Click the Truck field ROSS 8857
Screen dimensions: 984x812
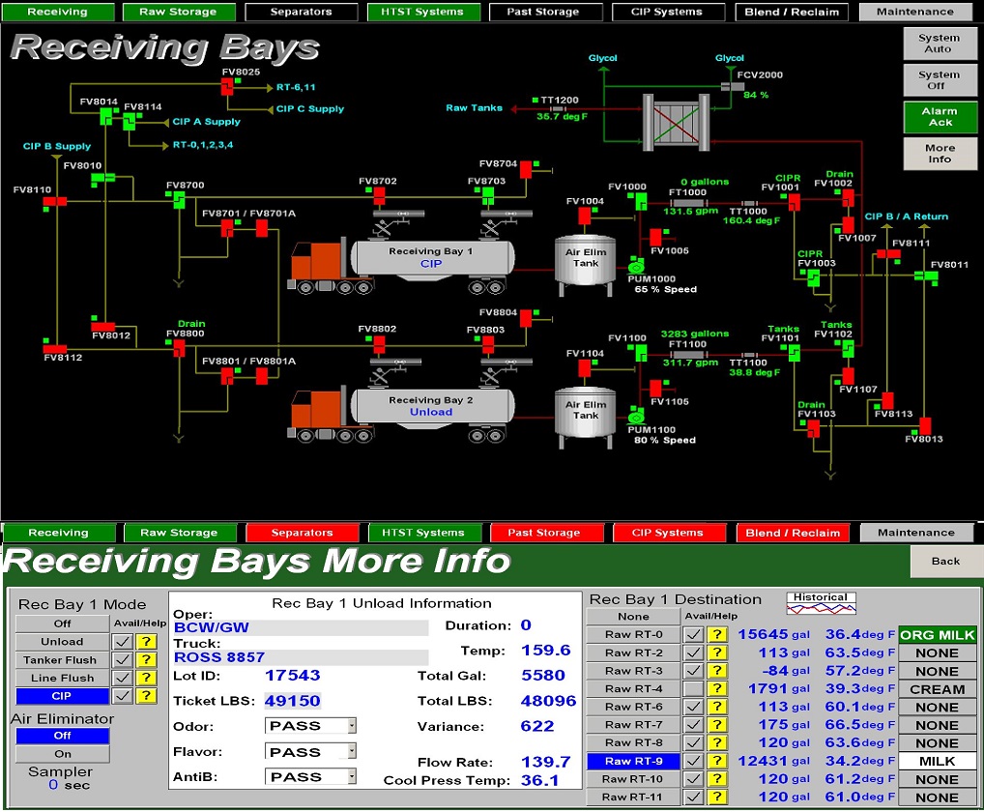[301, 657]
